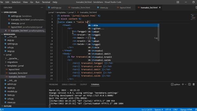Click Ln 3, Col 25 in status bar
197x111 pixels.
[147, 110]
